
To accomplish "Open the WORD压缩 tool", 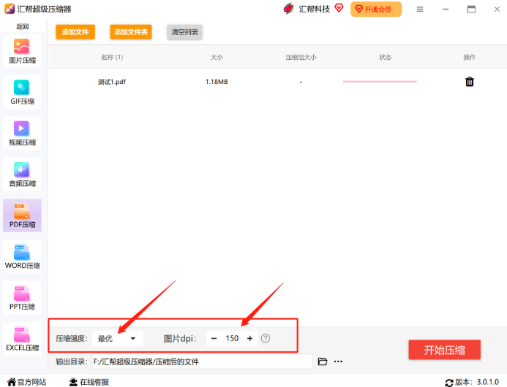I will (22, 256).
